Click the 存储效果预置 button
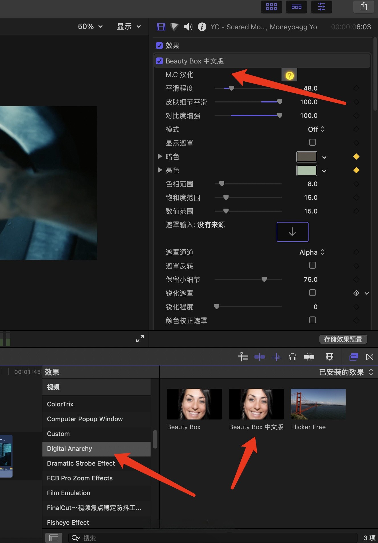This screenshot has height=543, width=378. (343, 339)
